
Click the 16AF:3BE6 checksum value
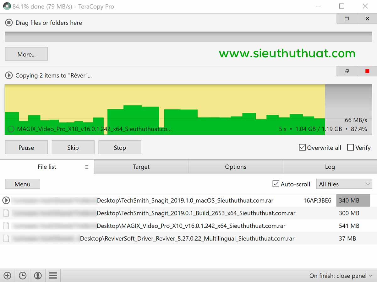pos(317,200)
